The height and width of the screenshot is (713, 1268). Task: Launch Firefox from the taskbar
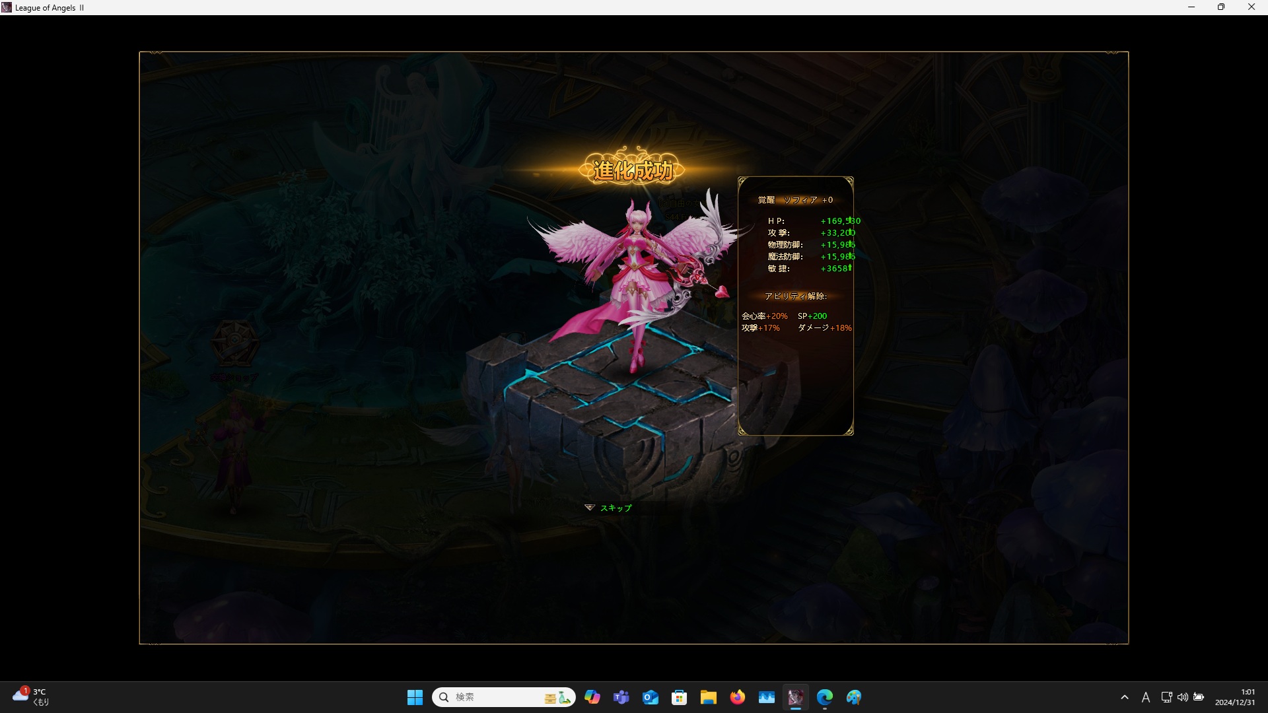pos(737,697)
